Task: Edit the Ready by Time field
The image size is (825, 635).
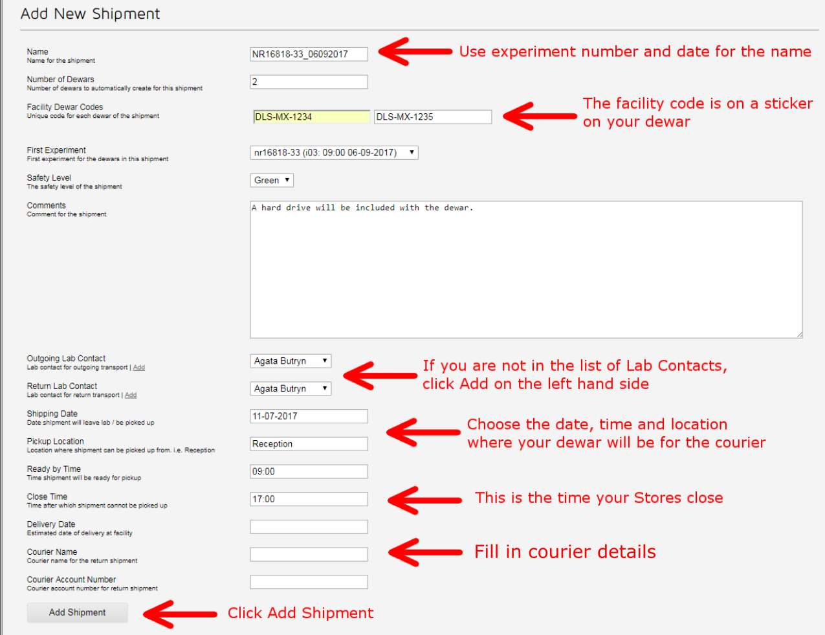Action: pyautogui.click(x=309, y=472)
